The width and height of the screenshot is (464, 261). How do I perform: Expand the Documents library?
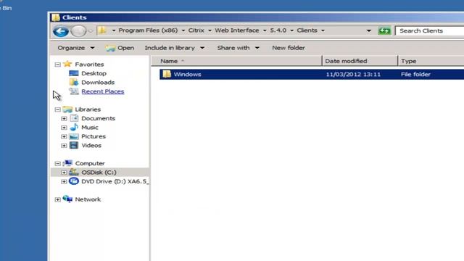click(x=64, y=119)
